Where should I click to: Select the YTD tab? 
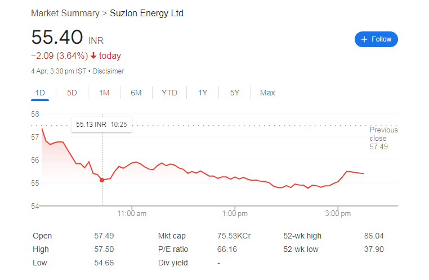tap(169, 93)
